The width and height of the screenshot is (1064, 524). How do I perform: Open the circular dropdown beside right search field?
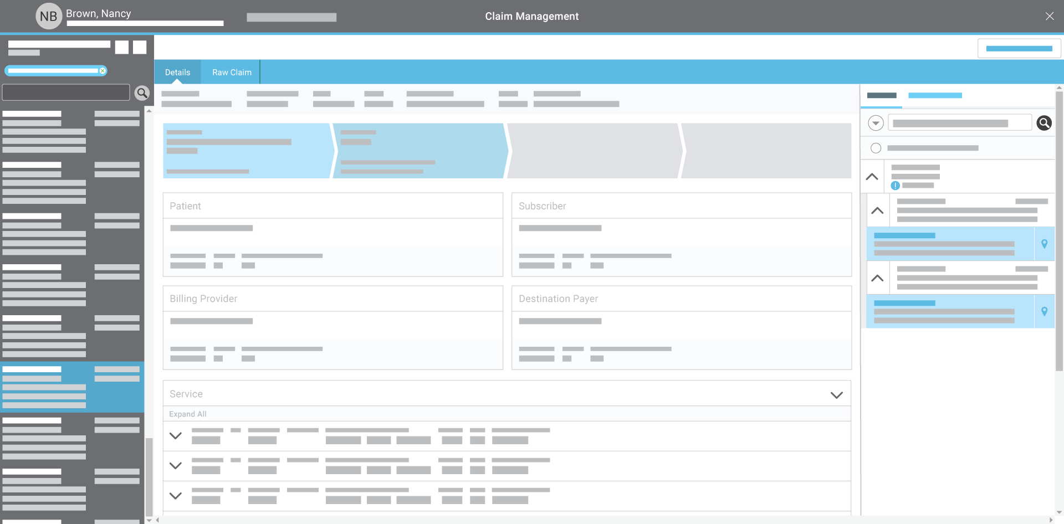(x=876, y=123)
